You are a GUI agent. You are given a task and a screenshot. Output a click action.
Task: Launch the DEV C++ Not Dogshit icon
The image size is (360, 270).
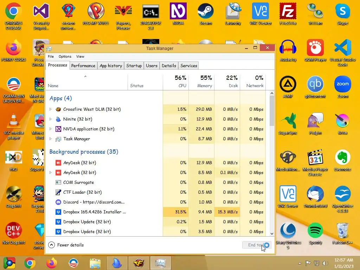point(14,233)
